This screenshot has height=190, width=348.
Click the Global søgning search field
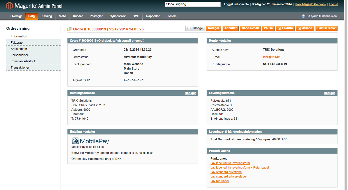[193, 4]
